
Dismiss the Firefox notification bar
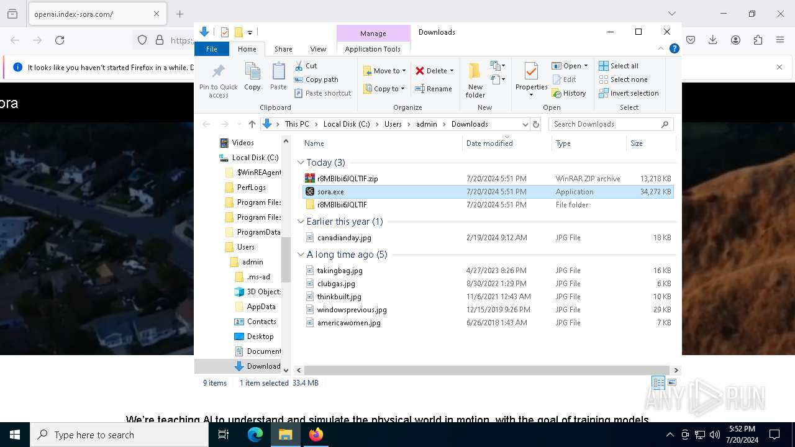point(779,67)
